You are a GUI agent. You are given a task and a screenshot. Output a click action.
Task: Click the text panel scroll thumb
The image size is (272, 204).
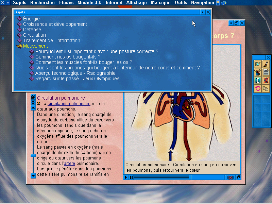(x=33, y=156)
